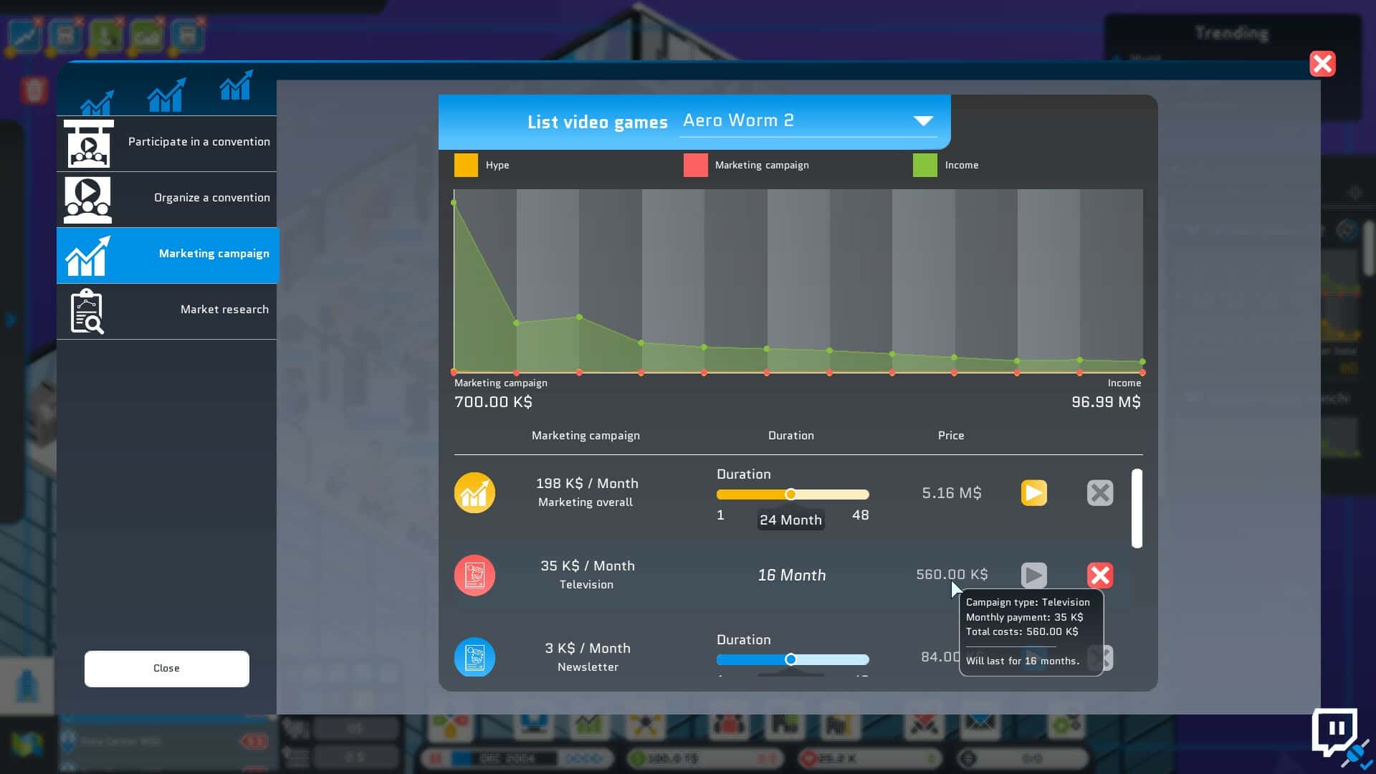1376x774 pixels.
Task: Click the Marketing overall duration slider handle
Action: 790,494
